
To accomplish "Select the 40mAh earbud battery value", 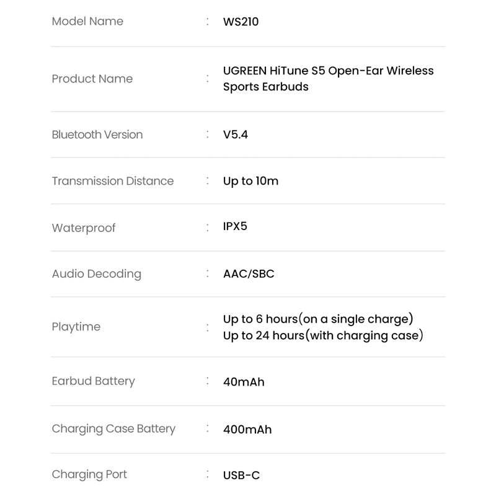I will [x=244, y=382].
